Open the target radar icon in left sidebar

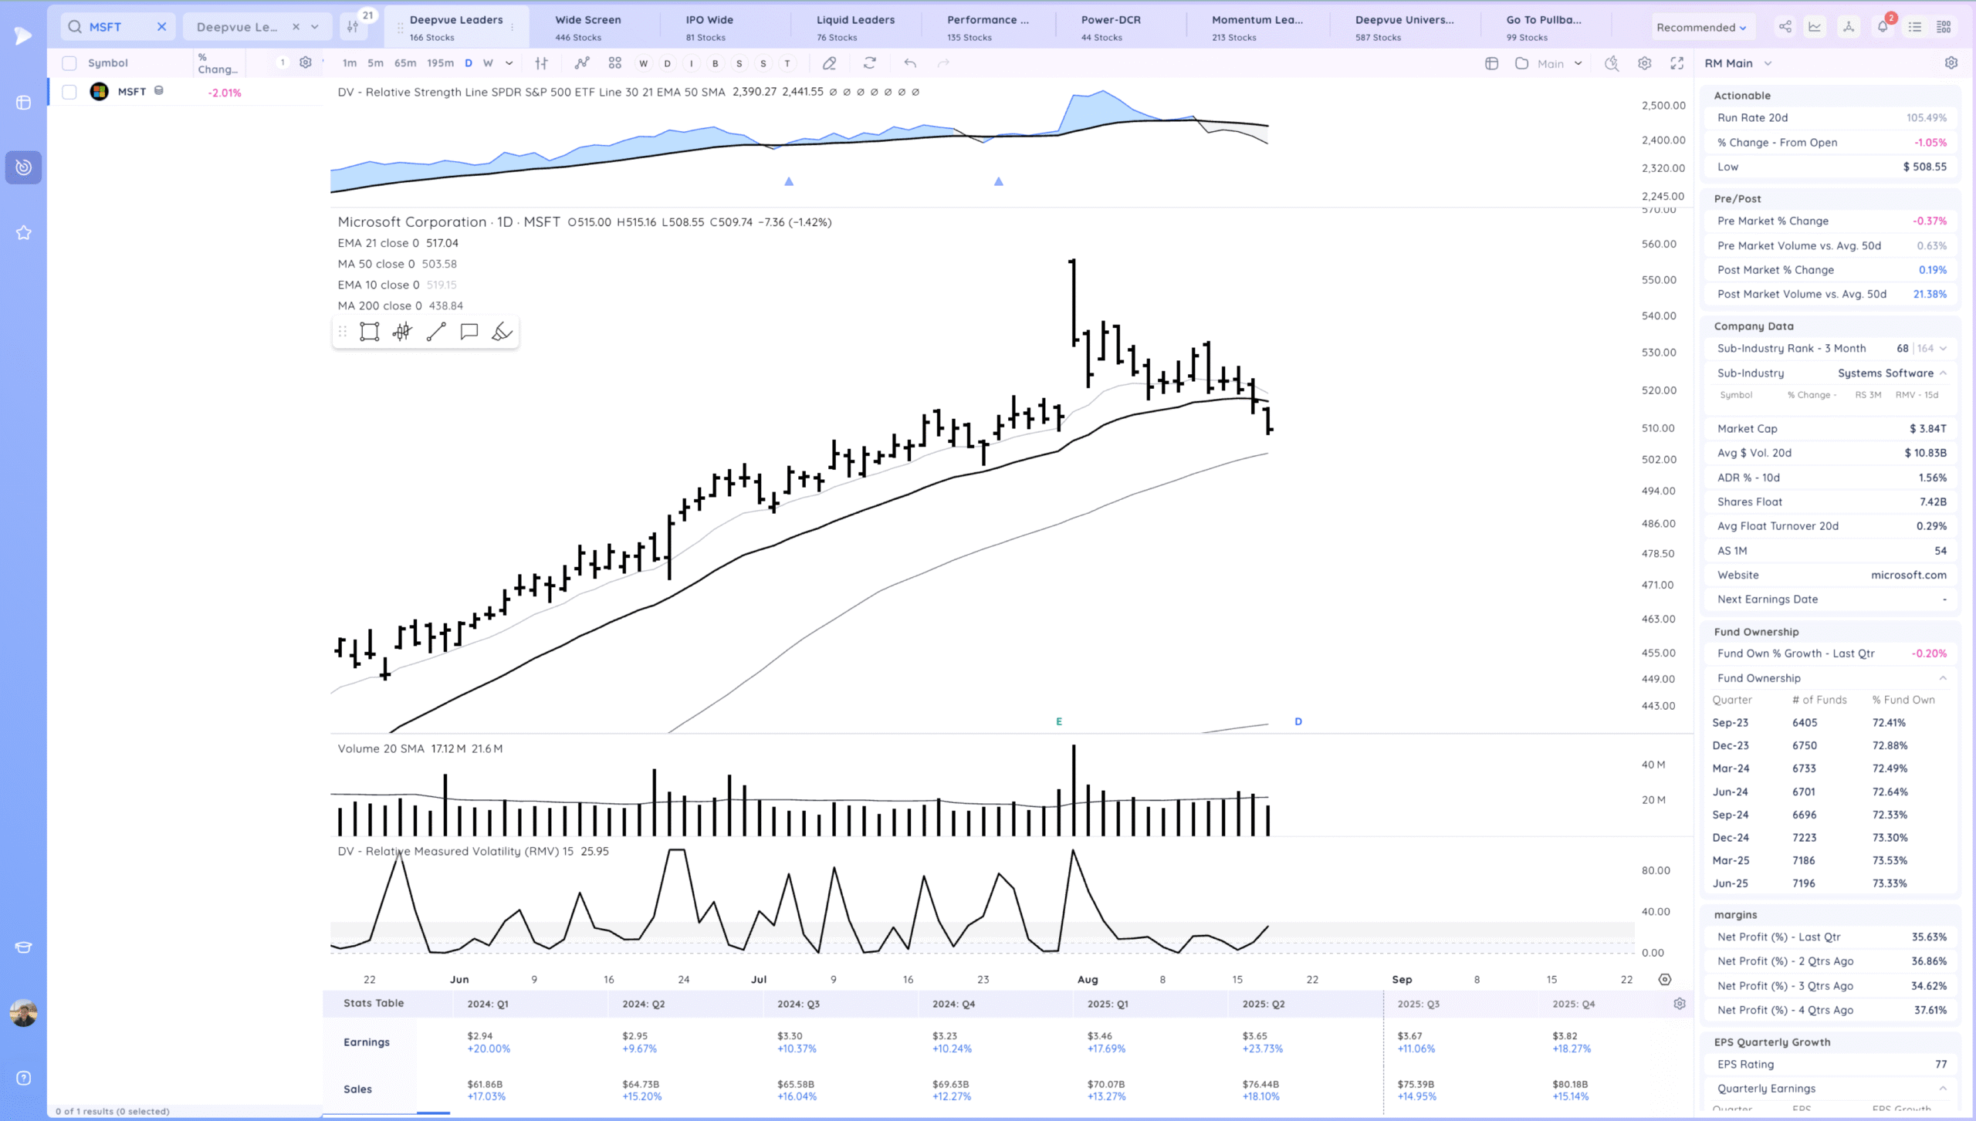(x=24, y=167)
